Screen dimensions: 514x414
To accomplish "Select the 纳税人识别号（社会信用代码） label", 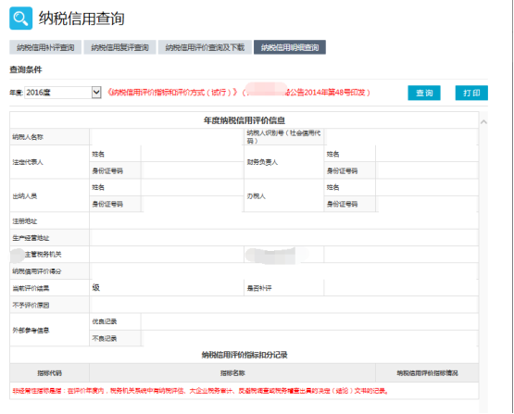I will coord(284,137).
